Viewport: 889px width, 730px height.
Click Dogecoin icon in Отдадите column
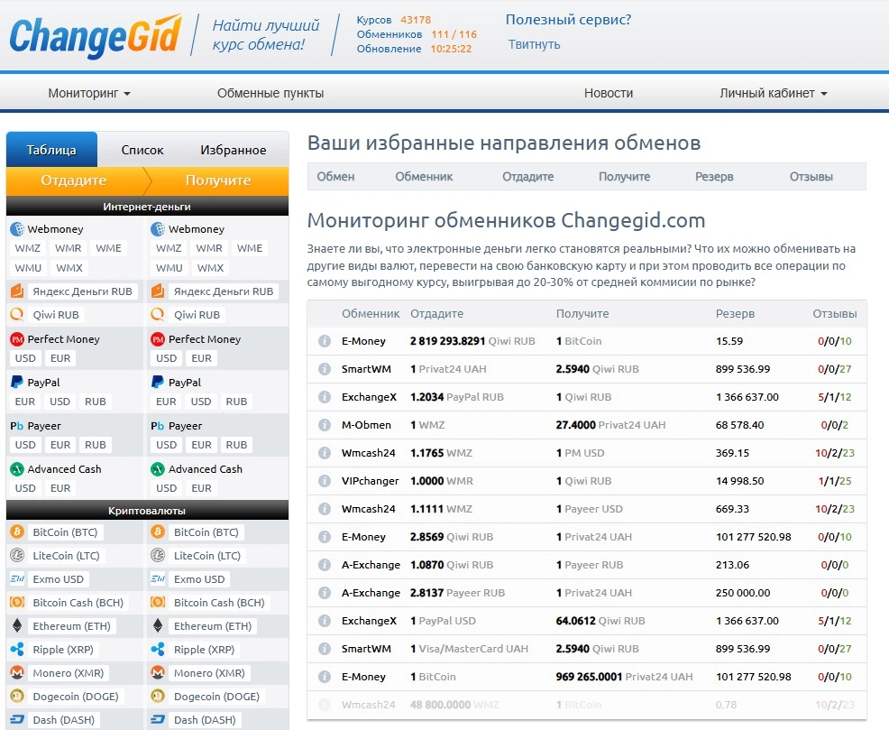17,696
